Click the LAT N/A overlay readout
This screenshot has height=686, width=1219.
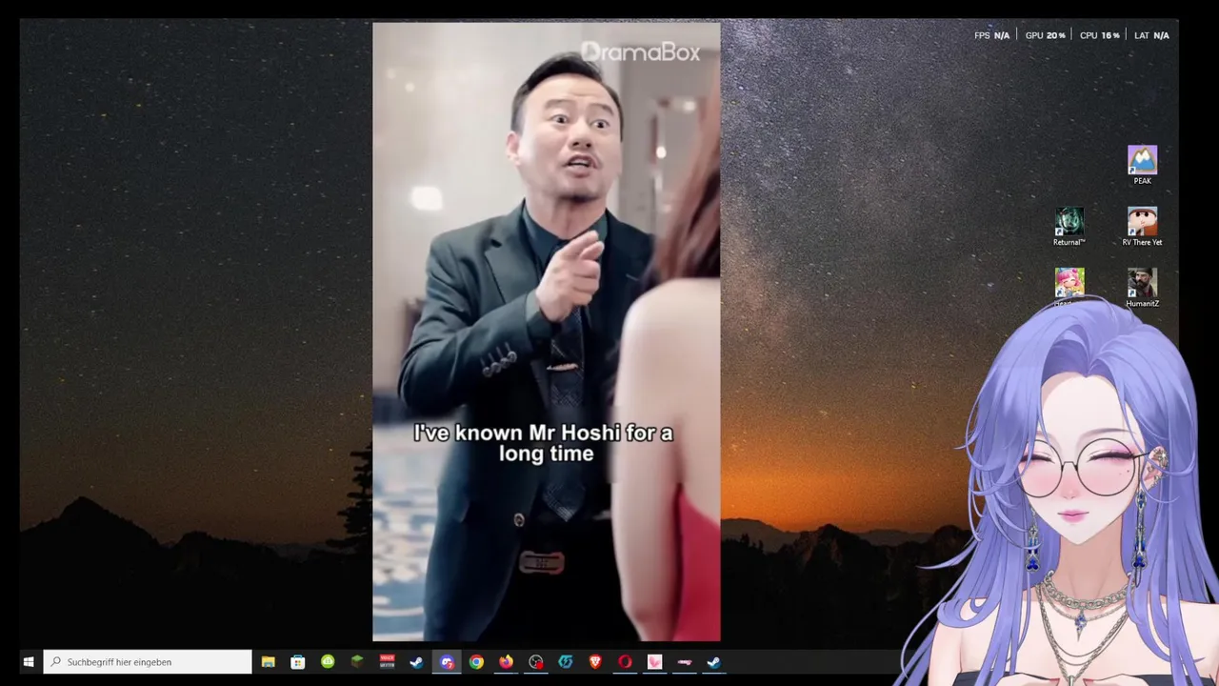(1151, 35)
